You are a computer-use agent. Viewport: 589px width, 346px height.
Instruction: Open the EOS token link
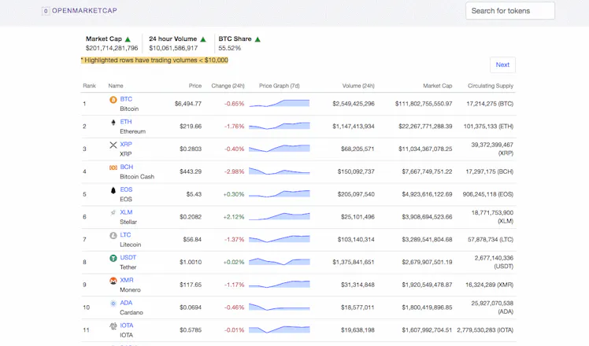(126, 190)
